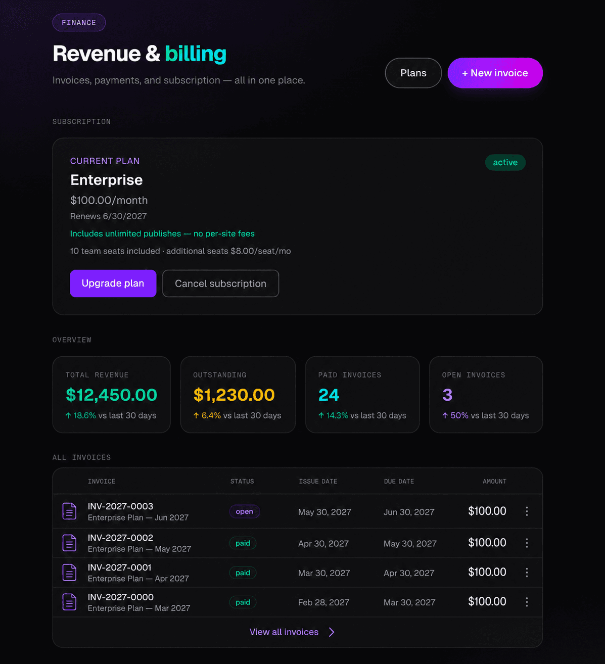Image resolution: width=605 pixels, height=664 pixels.
Task: Click the ISSUE DATE column header
Action: pyautogui.click(x=318, y=481)
